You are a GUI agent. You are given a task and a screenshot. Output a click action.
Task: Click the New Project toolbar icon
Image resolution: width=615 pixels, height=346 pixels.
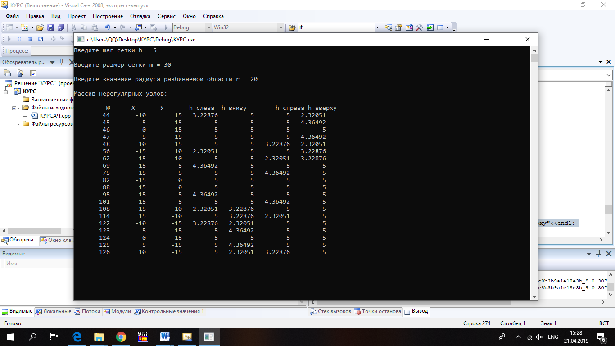(x=9, y=27)
